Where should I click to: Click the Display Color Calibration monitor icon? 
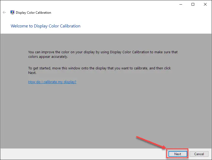12,12
